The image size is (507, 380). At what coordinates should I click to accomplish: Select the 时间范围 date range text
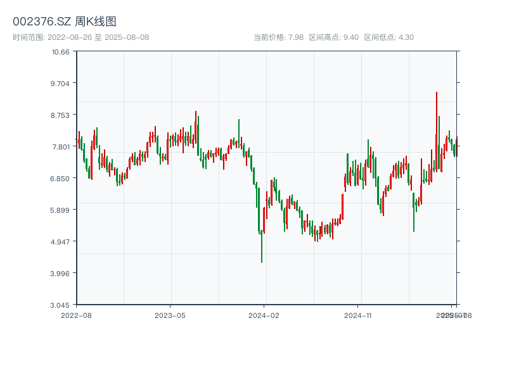pyautogui.click(x=80, y=37)
